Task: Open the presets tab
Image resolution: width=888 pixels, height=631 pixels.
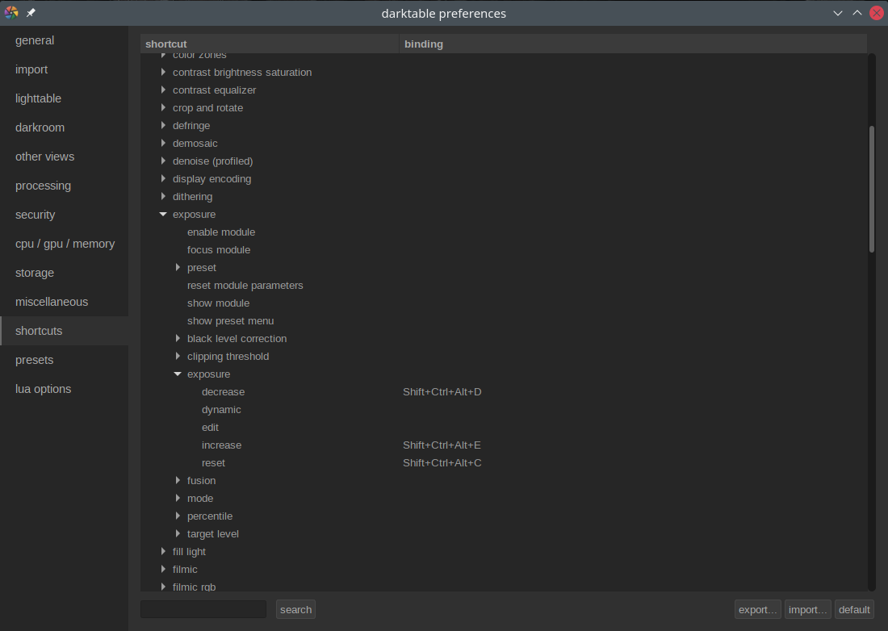Action: 64,360
